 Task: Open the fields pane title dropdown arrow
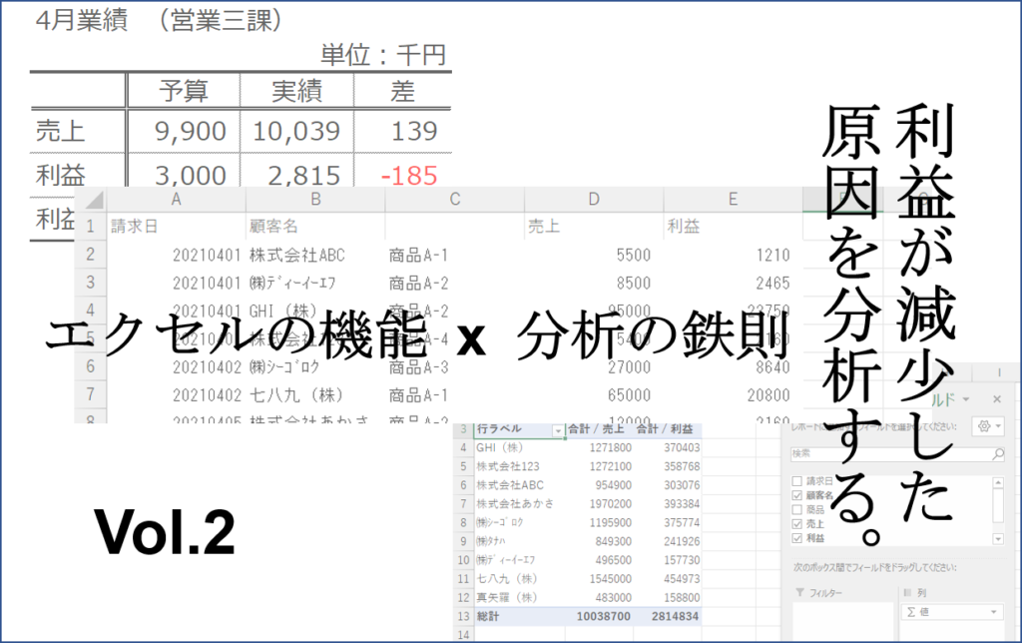[966, 399]
